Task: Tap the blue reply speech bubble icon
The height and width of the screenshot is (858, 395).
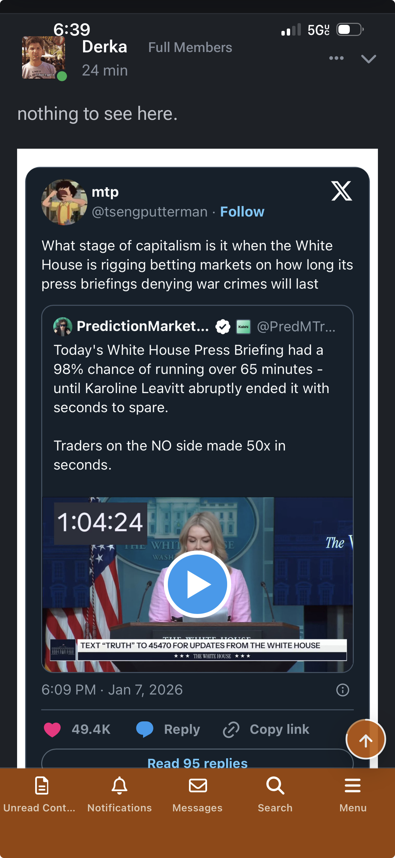Action: (145, 729)
